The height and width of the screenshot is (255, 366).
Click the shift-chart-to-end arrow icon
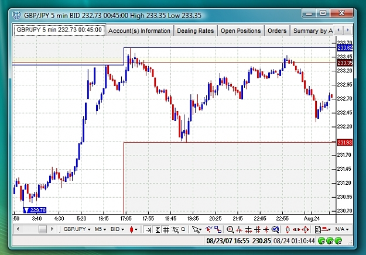click(x=148, y=230)
